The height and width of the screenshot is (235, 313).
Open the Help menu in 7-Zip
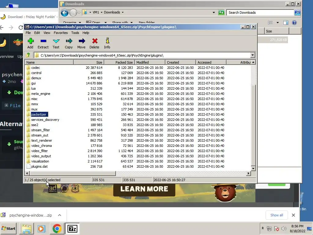point(86,33)
